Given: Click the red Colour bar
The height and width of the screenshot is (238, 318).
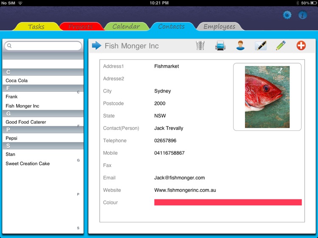Looking at the screenshot, I should 228,202.
